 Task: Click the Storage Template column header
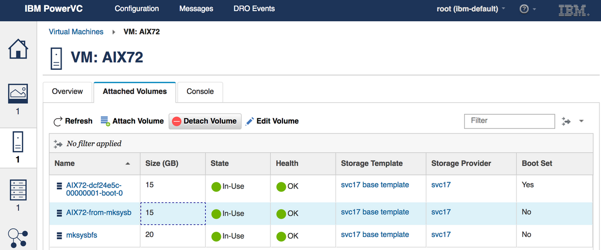pyautogui.click(x=381, y=163)
